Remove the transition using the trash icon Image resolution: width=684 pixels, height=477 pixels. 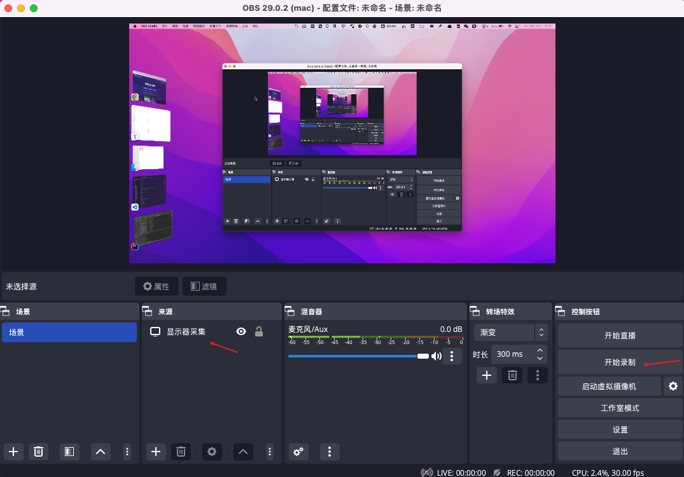pyautogui.click(x=512, y=375)
